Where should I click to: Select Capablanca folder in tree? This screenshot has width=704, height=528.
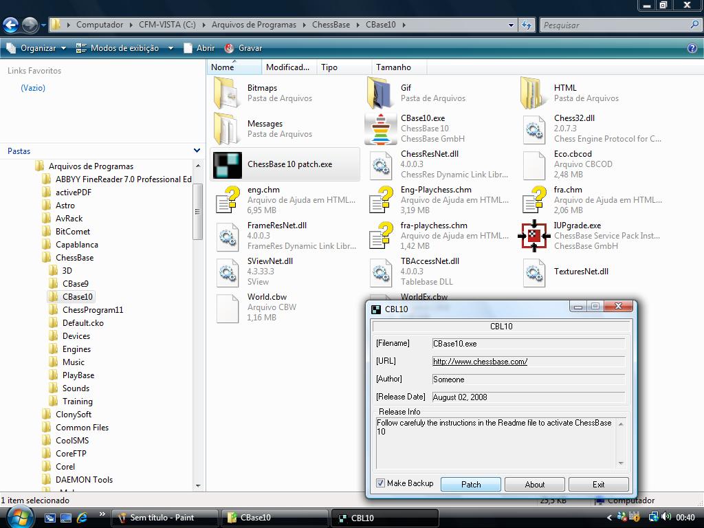[77, 245]
